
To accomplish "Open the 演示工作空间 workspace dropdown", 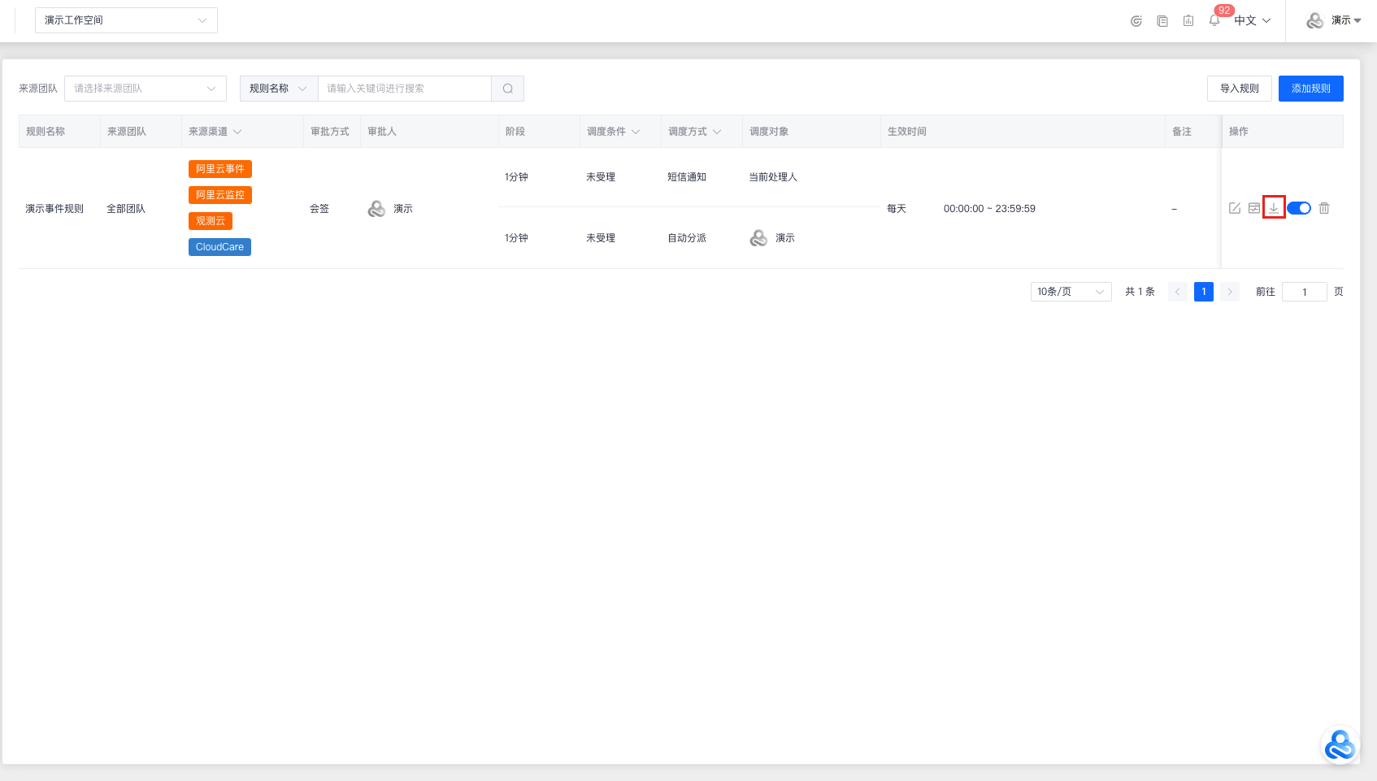I will tap(126, 20).
